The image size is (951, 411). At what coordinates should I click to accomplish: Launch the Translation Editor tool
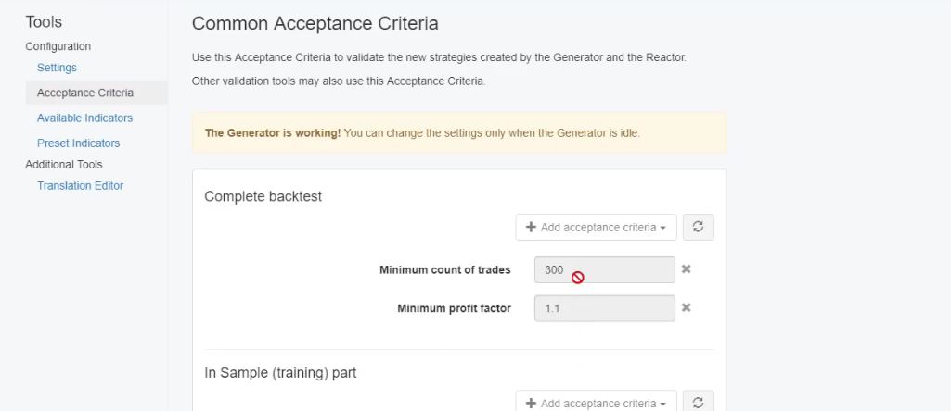[80, 185]
